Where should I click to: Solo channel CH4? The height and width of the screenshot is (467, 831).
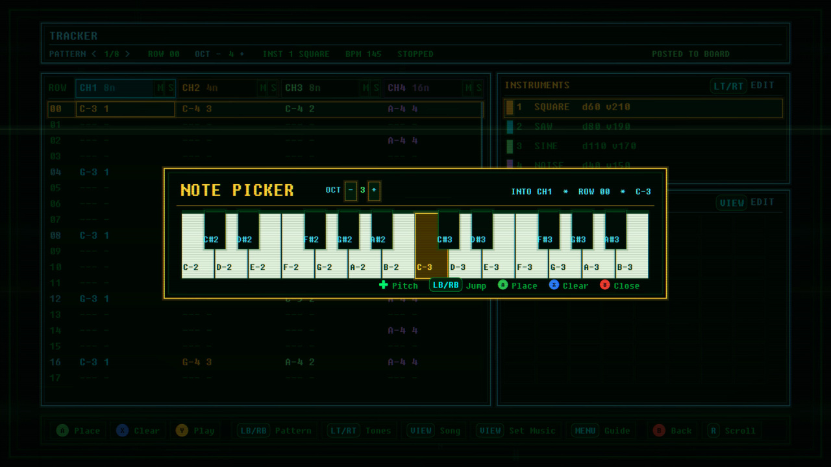[x=478, y=88]
